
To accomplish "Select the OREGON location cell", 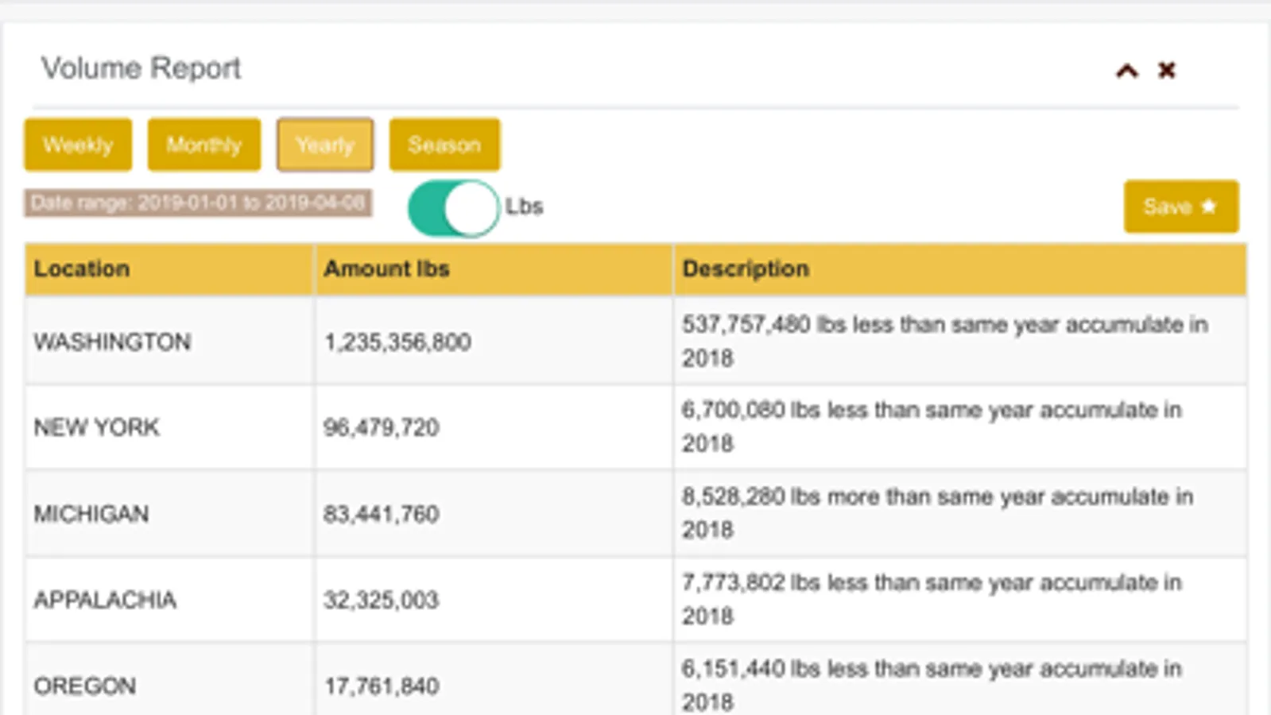I will point(85,686).
